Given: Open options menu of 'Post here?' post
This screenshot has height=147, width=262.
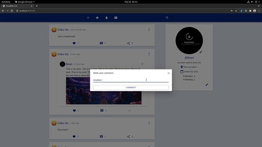Looking at the screenshot, I should [x=149, y=123].
